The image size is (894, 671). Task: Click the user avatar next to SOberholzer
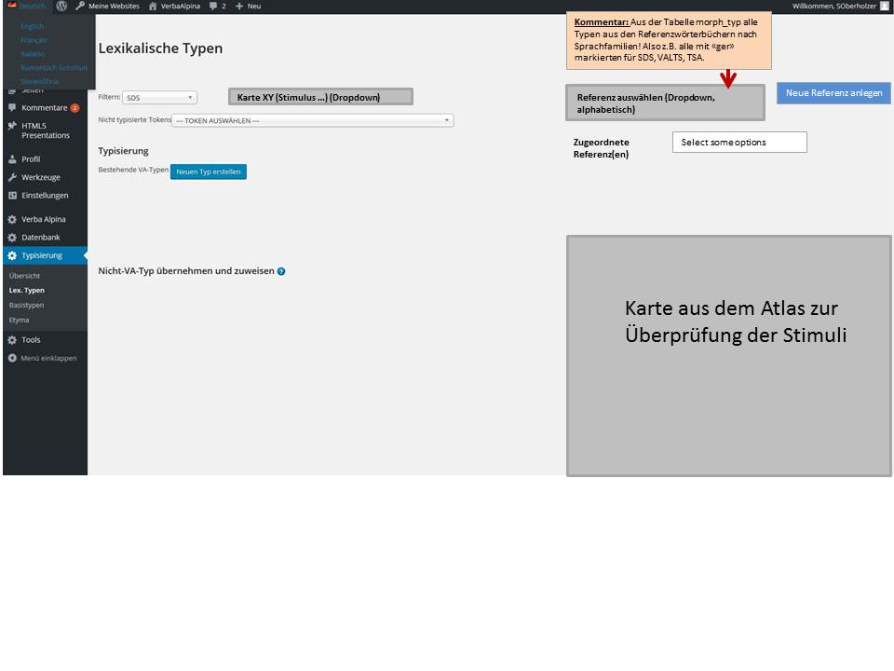[885, 6]
